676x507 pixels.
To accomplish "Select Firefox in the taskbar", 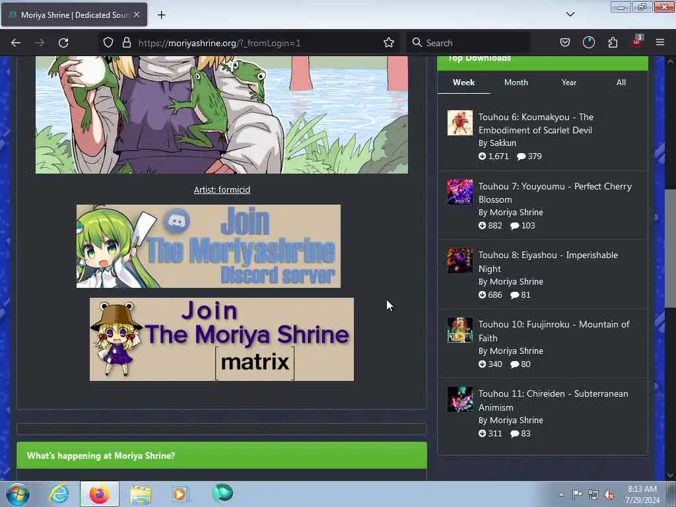I will point(100,494).
